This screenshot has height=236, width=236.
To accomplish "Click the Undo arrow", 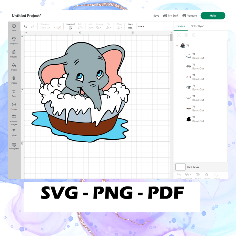I will pos(25,27).
